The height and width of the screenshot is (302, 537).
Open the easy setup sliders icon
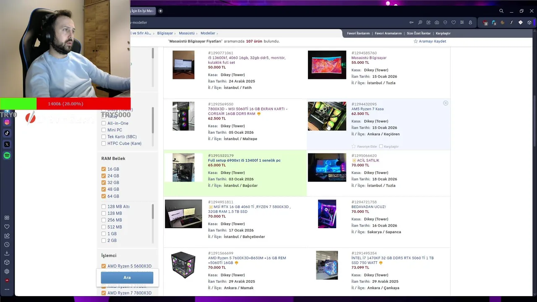[x=462, y=22]
